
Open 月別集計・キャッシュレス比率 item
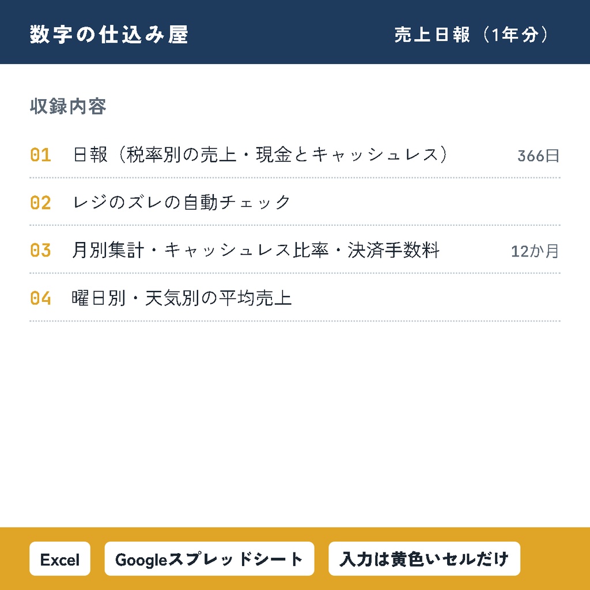[x=295, y=250]
